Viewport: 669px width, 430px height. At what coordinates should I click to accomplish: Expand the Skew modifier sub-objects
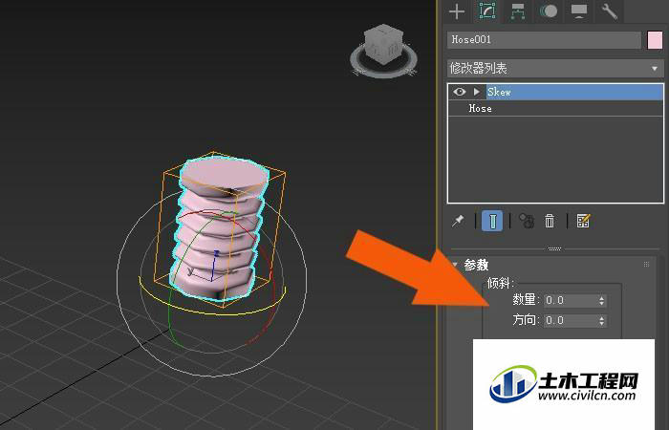tap(477, 92)
